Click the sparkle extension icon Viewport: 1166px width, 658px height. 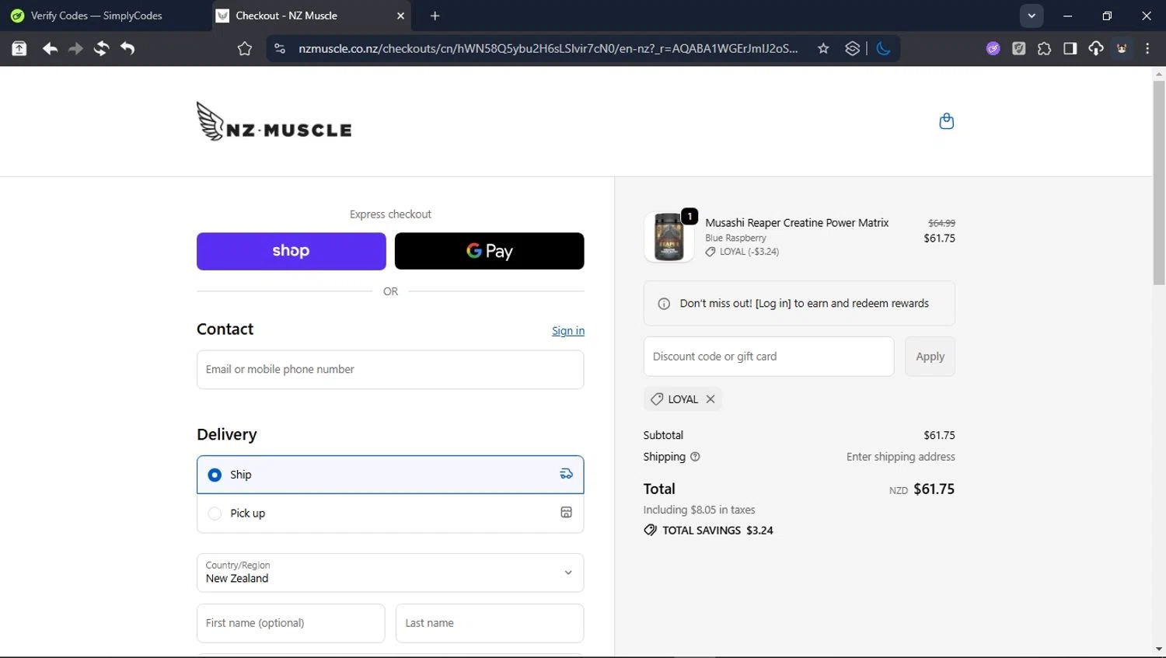tap(1018, 48)
